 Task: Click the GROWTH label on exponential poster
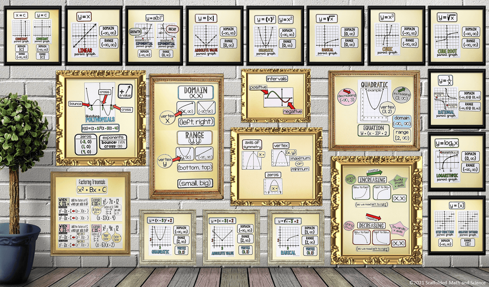tap(135, 32)
